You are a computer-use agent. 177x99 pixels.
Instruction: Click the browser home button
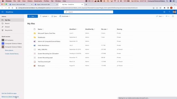(12, 8)
